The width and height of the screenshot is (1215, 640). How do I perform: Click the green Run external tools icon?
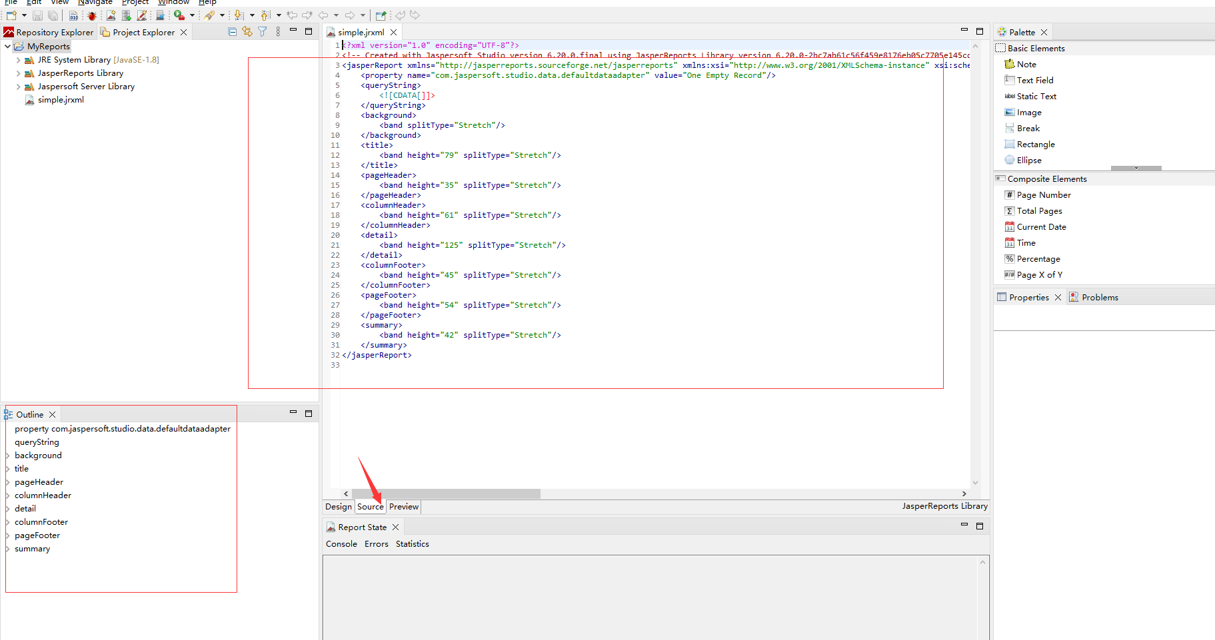pyautogui.click(x=179, y=15)
